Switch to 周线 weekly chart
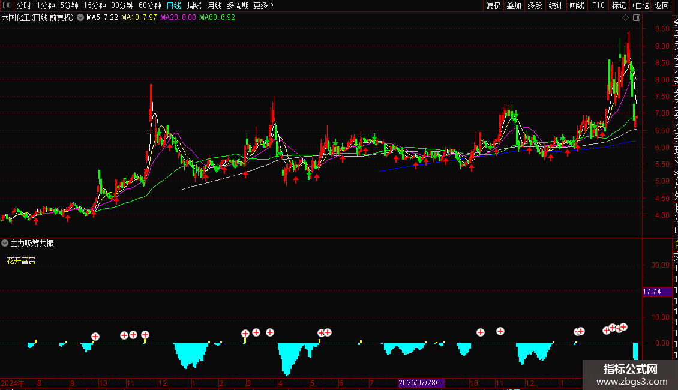 [194, 5]
